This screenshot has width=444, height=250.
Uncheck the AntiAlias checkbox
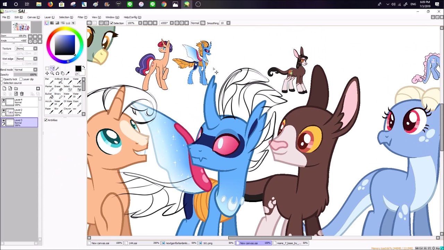click(x=46, y=120)
